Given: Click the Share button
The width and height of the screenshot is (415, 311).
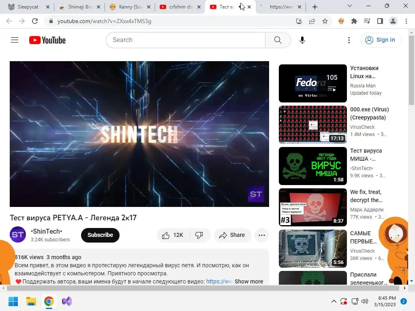Looking at the screenshot, I should click(232, 235).
